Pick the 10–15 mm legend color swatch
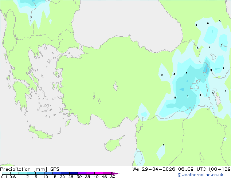The width and height of the screenshot is (231, 178). (x=48, y=173)
